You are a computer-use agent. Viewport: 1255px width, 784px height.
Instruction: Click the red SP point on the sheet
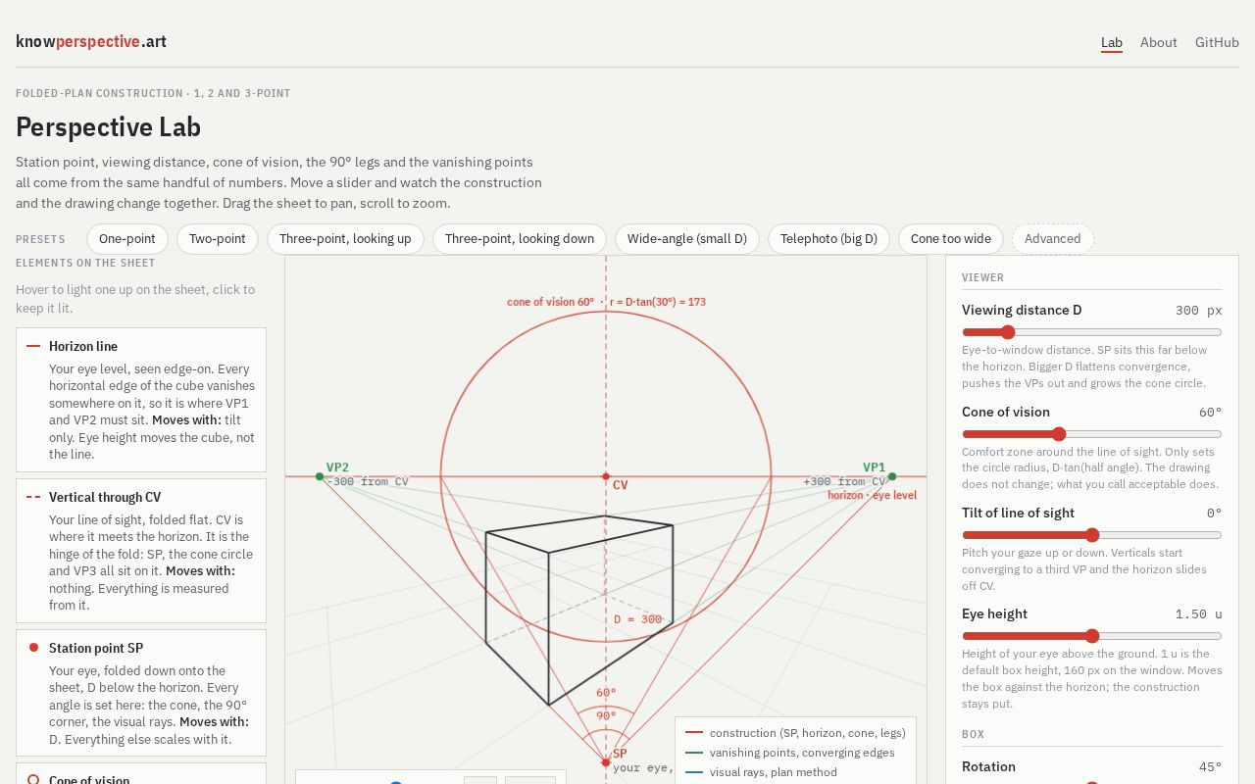point(606,761)
